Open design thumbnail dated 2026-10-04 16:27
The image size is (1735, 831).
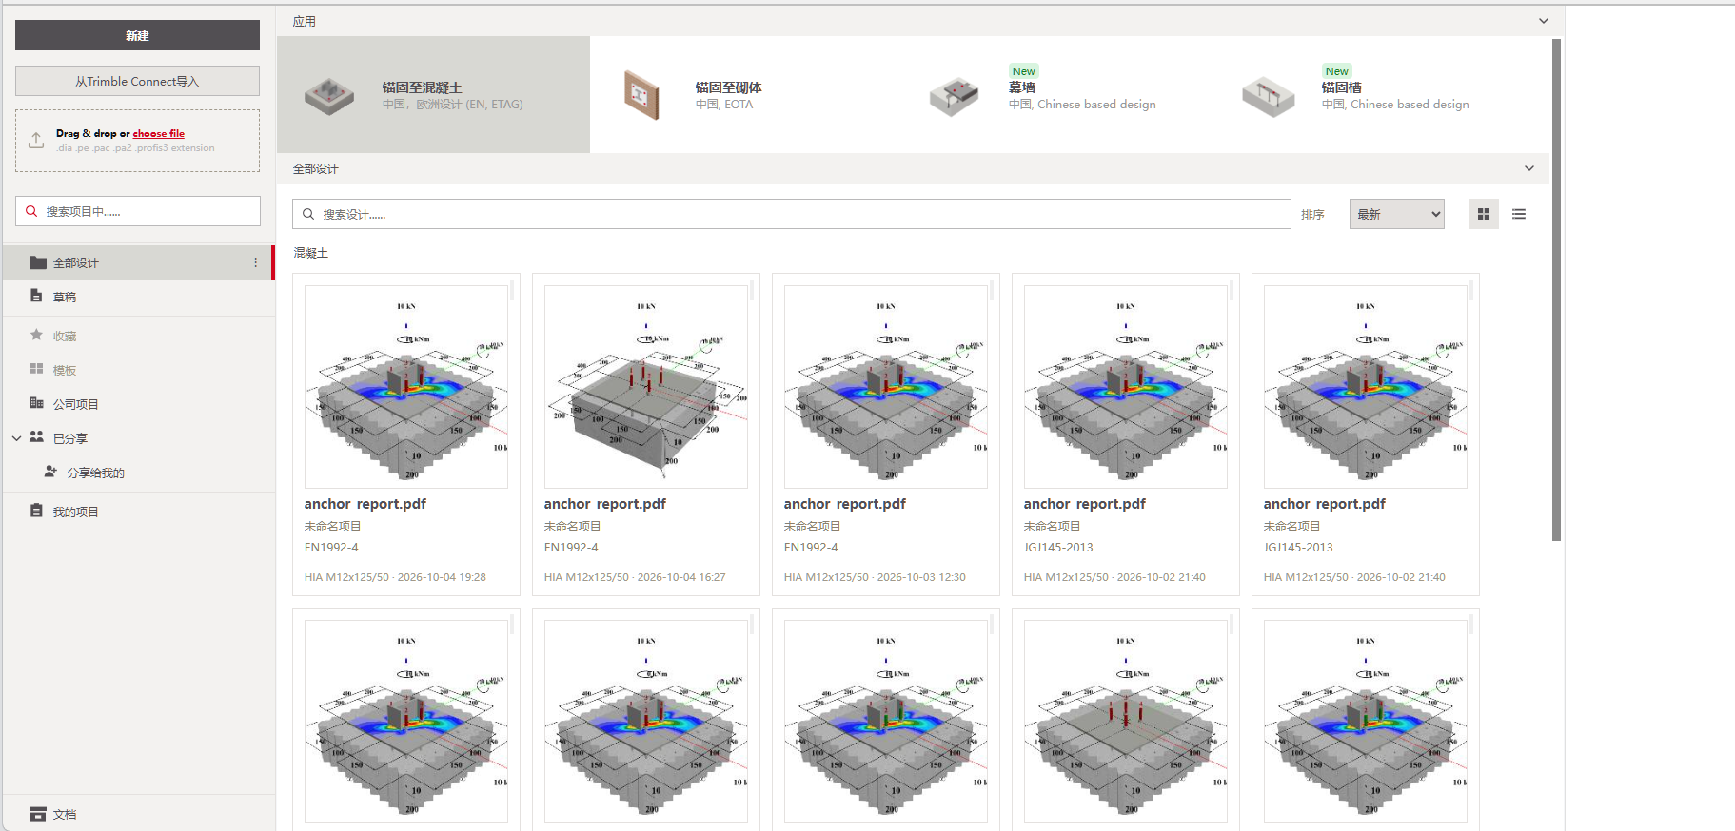pyautogui.click(x=646, y=387)
